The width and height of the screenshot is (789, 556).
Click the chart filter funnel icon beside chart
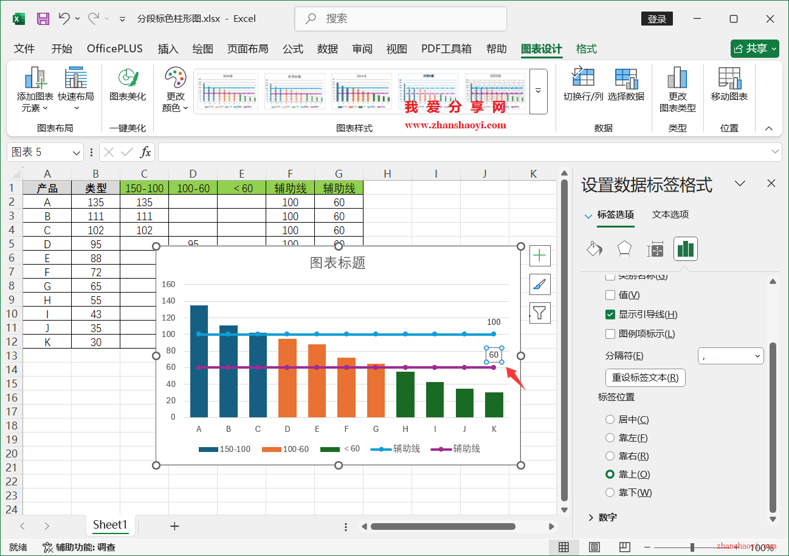pos(540,313)
